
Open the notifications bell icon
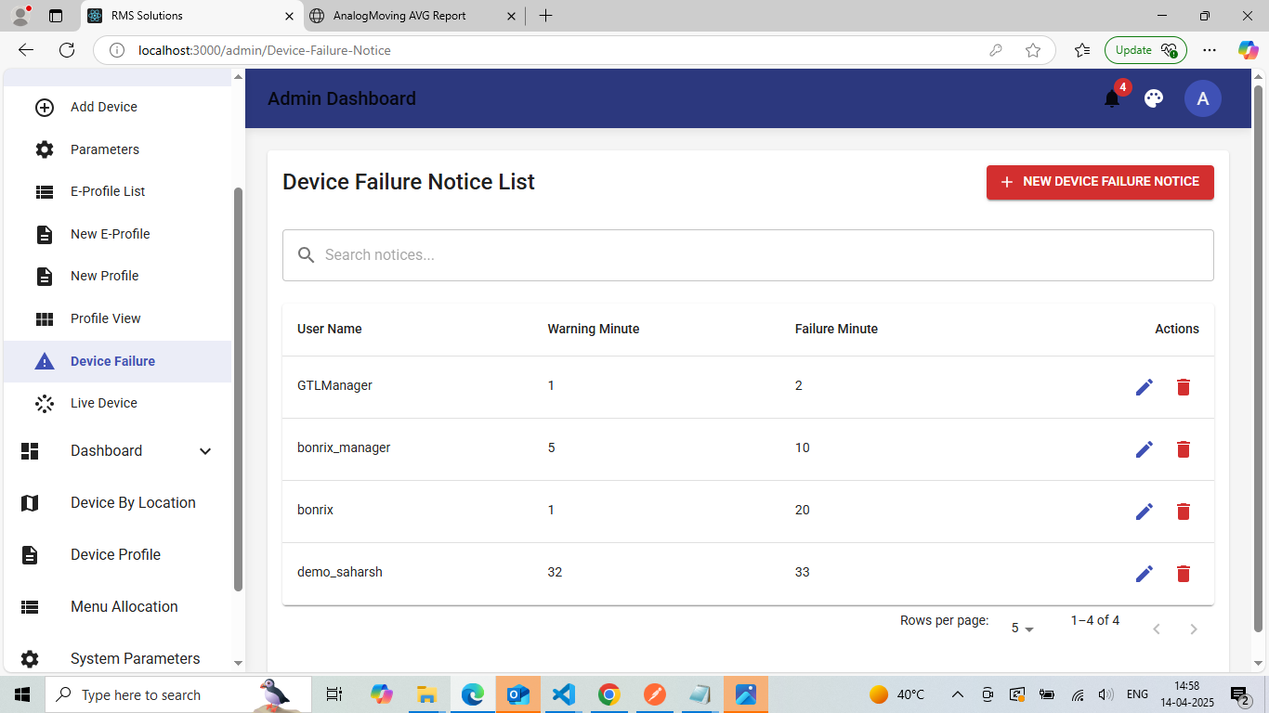(x=1112, y=98)
